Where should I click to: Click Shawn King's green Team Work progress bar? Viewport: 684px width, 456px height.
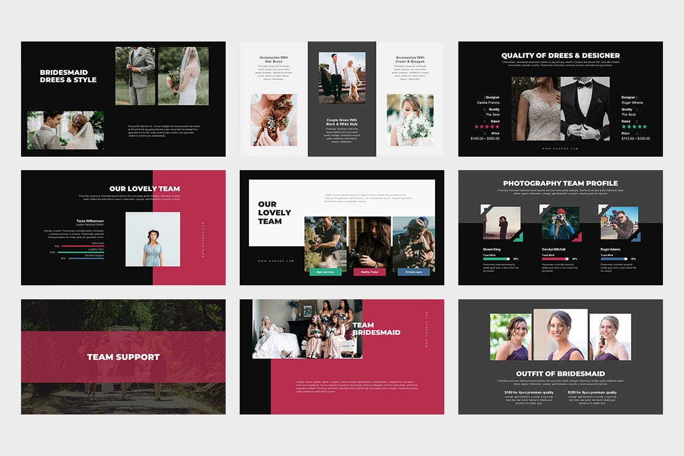(x=496, y=258)
